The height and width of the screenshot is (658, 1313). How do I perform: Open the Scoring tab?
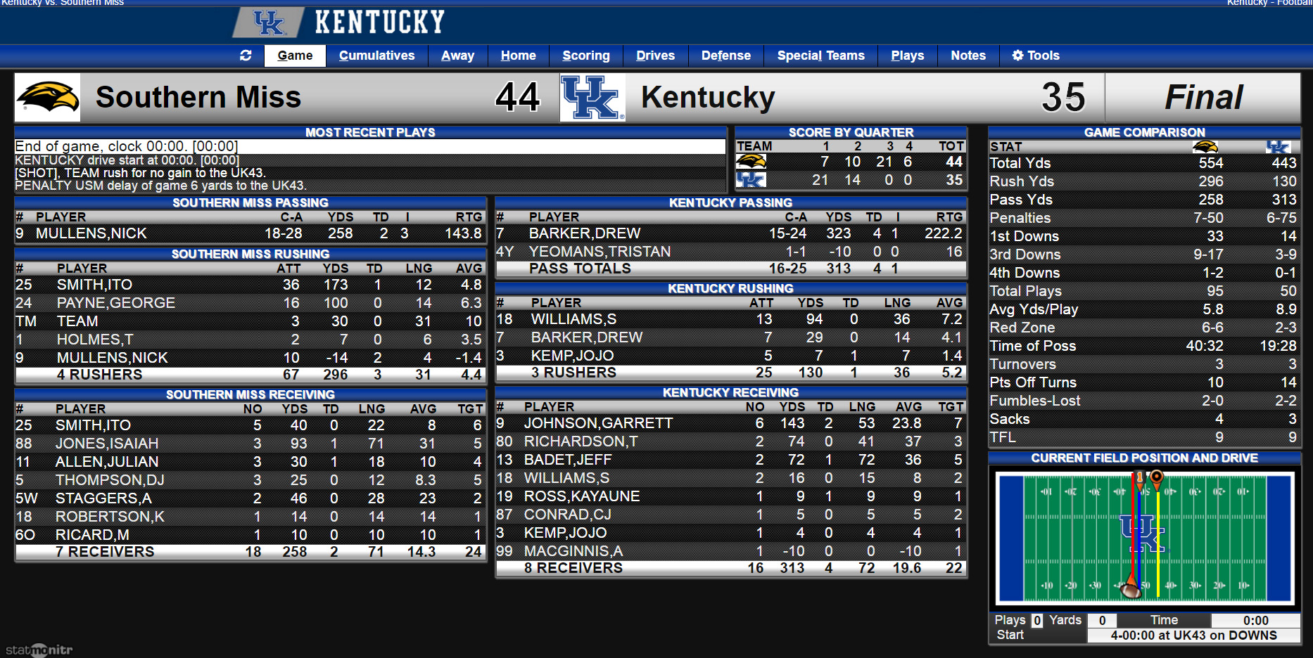(585, 56)
